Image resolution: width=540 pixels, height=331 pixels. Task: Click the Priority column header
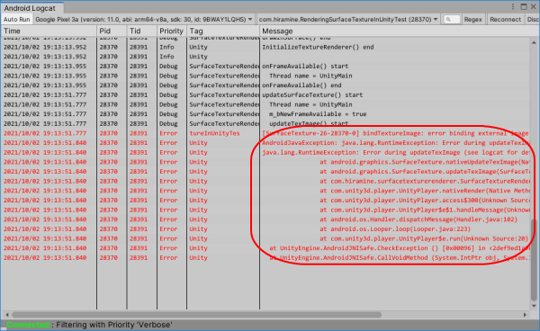(172, 31)
